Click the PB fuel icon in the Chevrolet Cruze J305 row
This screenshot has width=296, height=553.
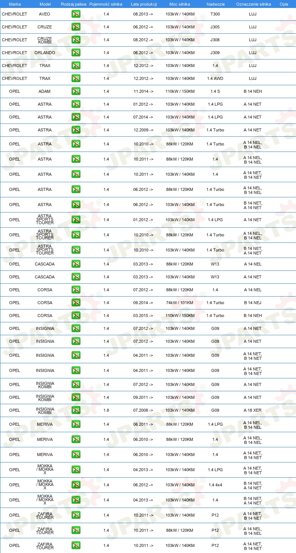pyautogui.click(x=76, y=27)
